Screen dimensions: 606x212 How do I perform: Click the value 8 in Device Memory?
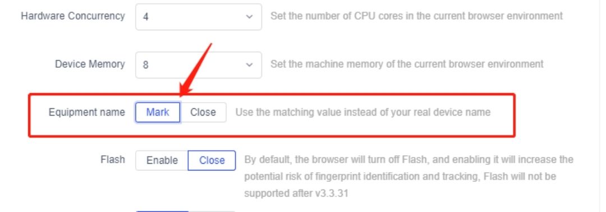146,65
